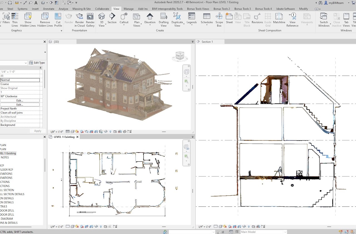The height and width of the screenshot is (234, 356).
Task: Click the ViewCube in the 3D view
Action: coord(180,56)
